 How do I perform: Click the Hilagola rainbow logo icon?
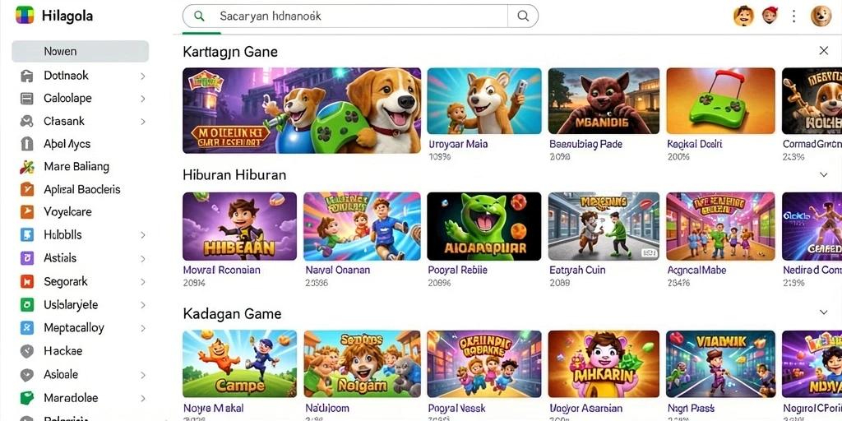(25, 16)
